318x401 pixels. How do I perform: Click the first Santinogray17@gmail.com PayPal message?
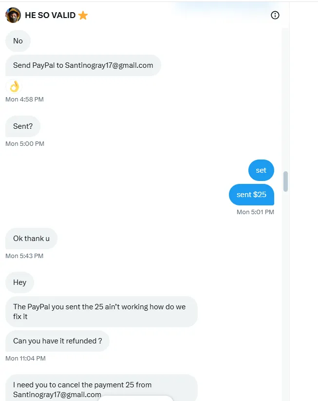83,65
